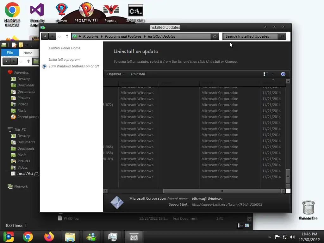Screen dimensions: 324x243
Task: Select This PC in File Explorer sidebar
Action: 20,129
